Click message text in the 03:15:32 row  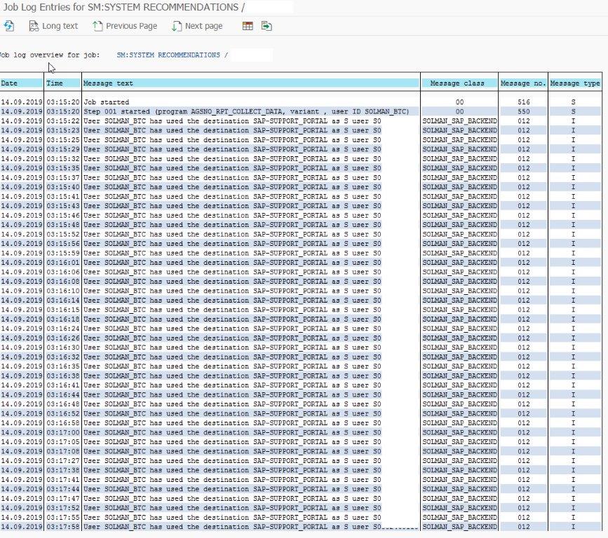point(232,159)
